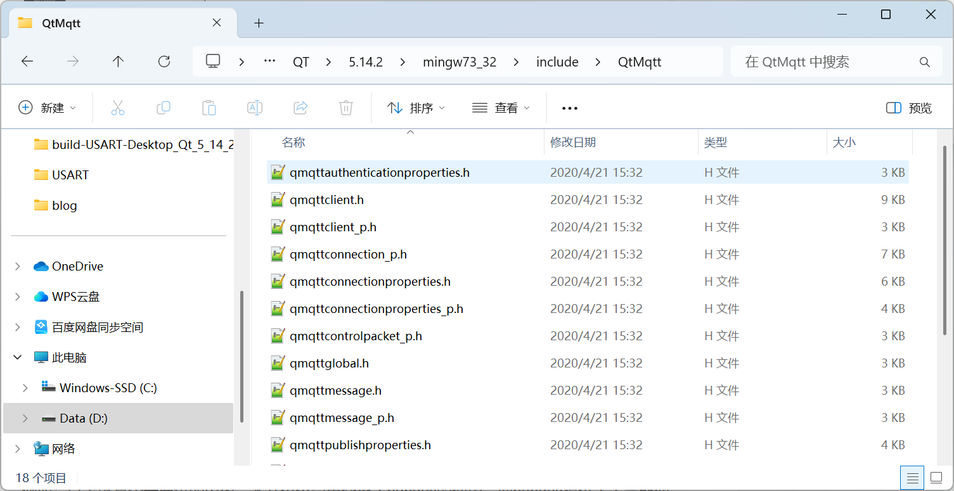Expand the Data (D:) tree node
The image size is (954, 491).
pyautogui.click(x=25, y=418)
